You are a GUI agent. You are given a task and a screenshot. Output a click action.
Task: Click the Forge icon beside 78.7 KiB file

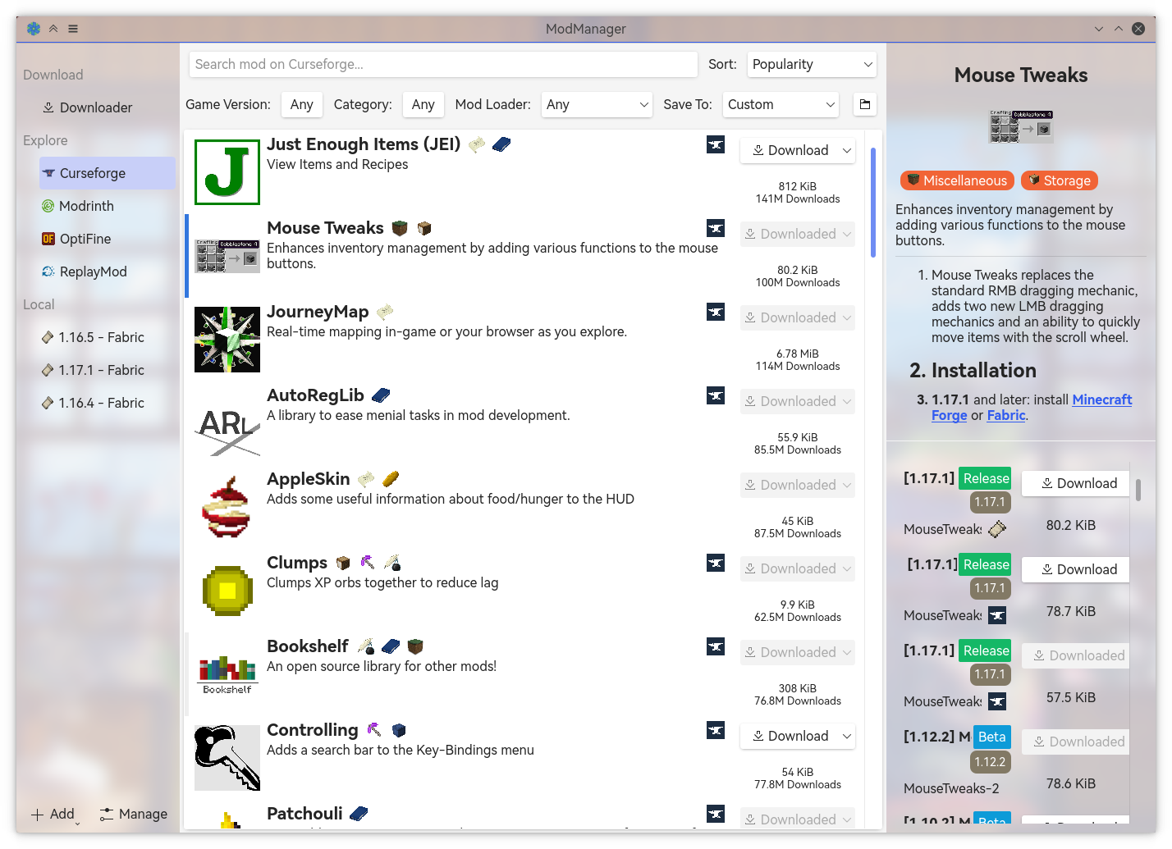click(x=997, y=615)
